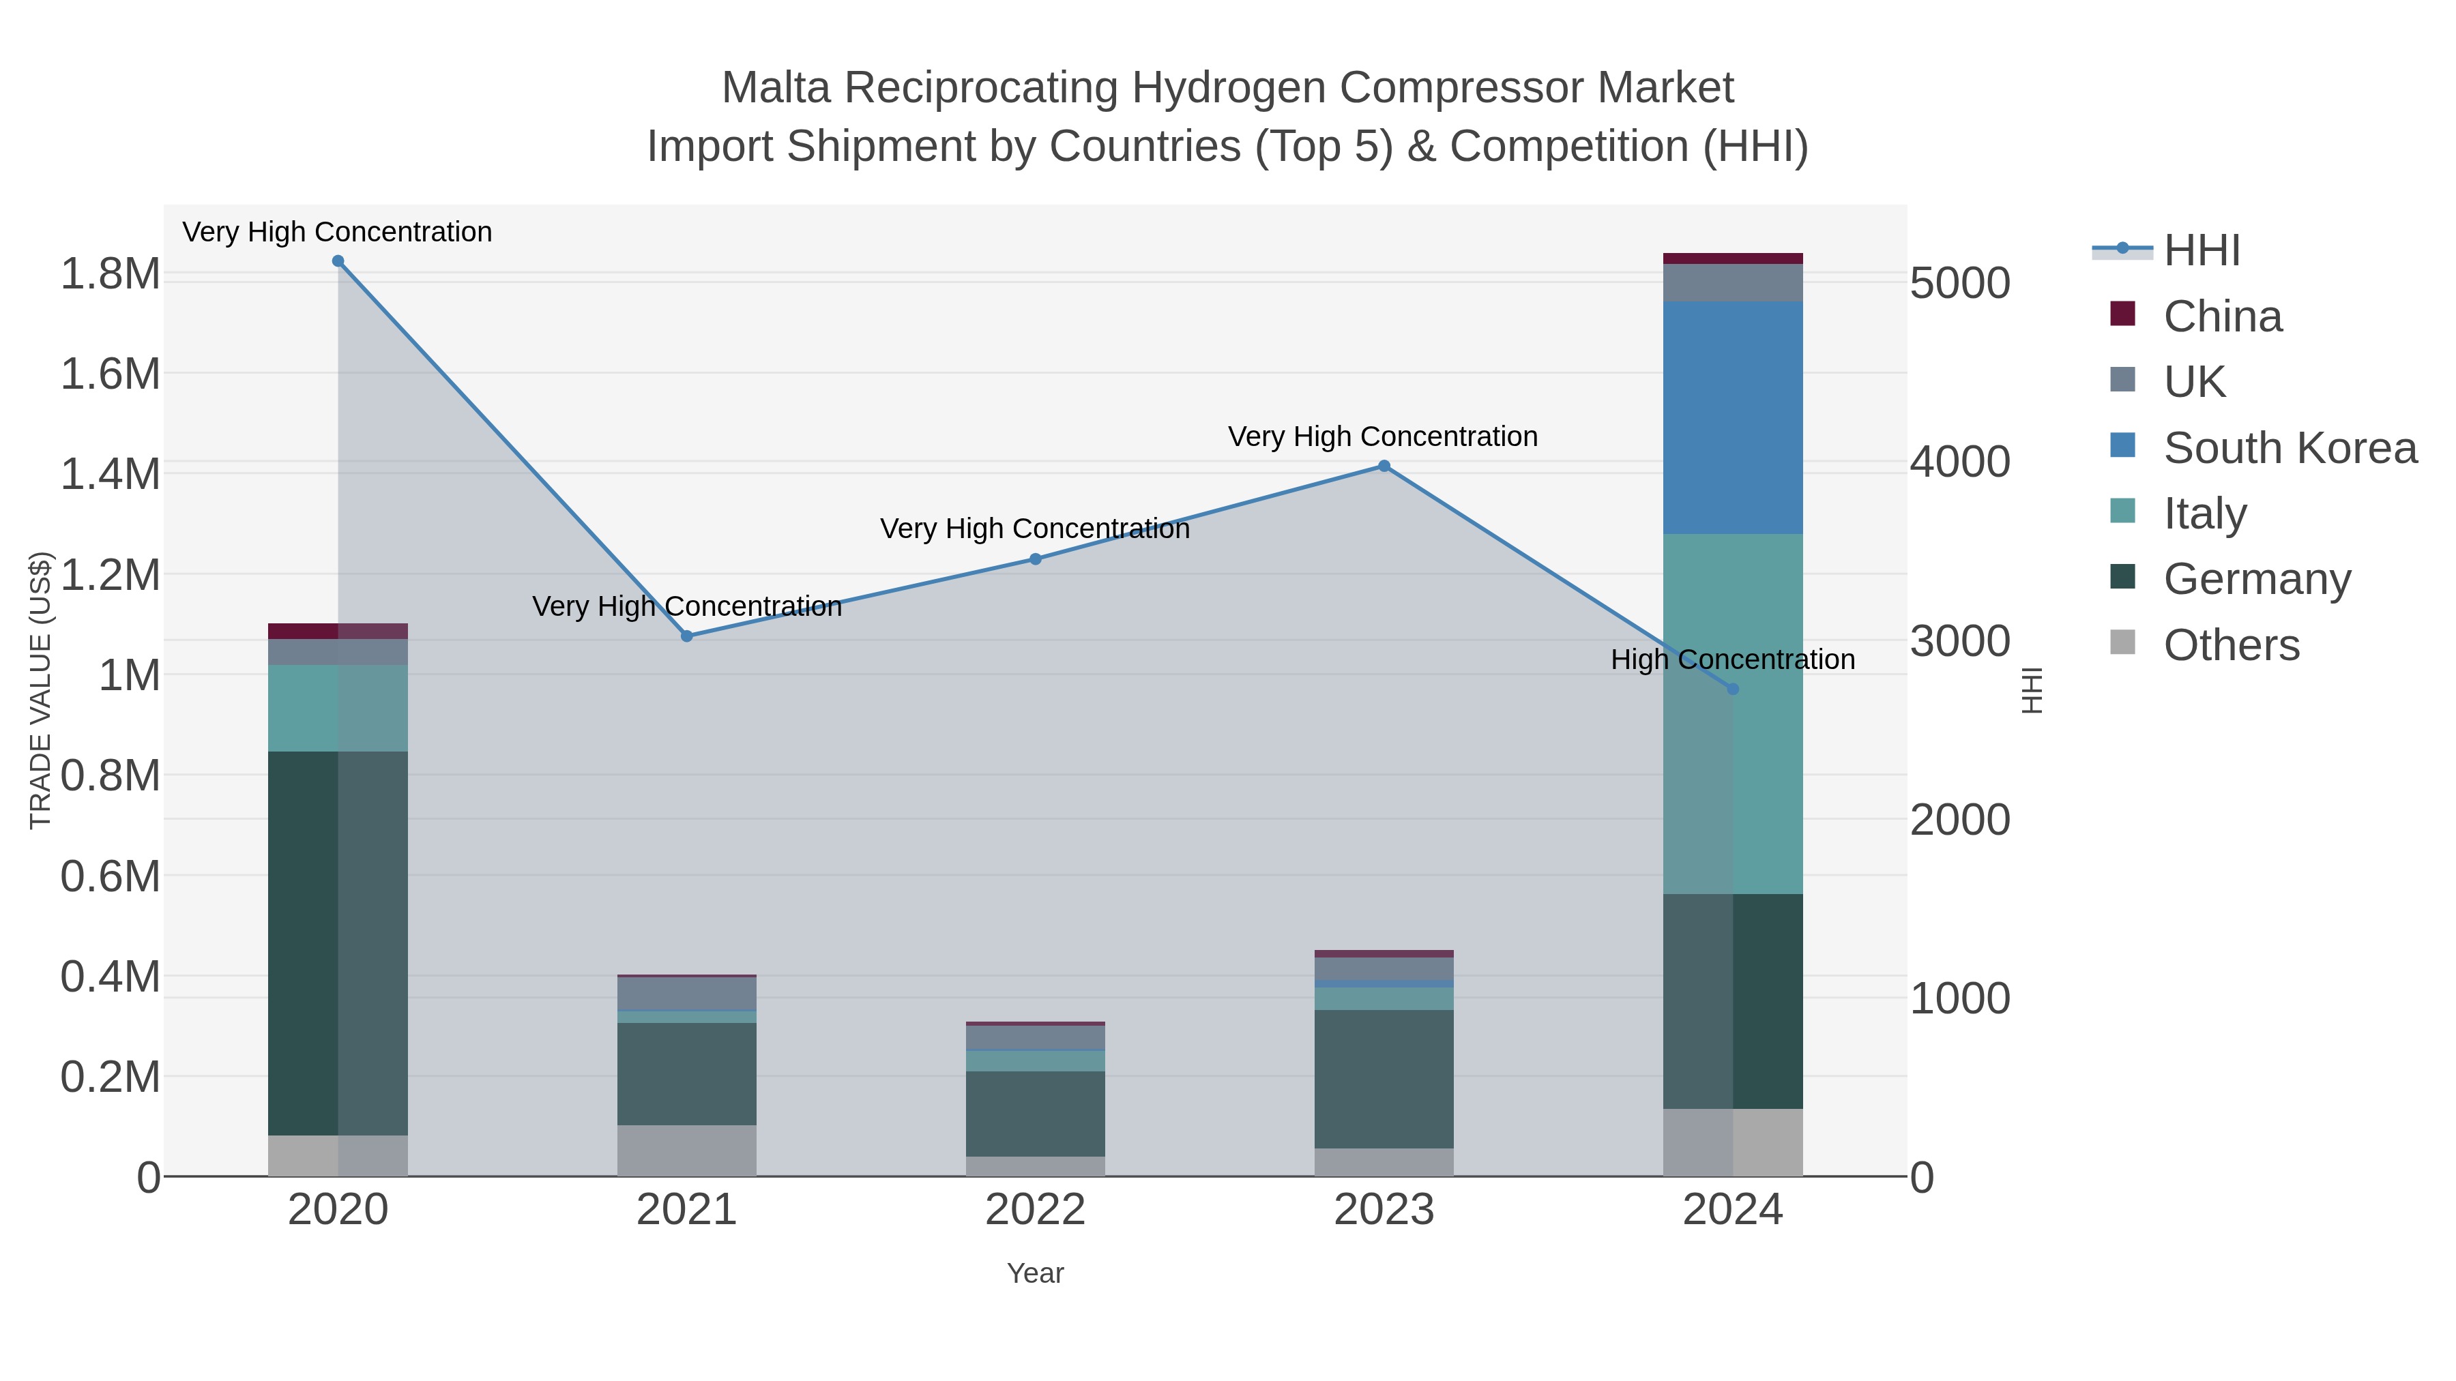The width and height of the screenshot is (2456, 1381).
Task: Click 'Very High Concentration' annotation above 2020
Action: (x=338, y=232)
